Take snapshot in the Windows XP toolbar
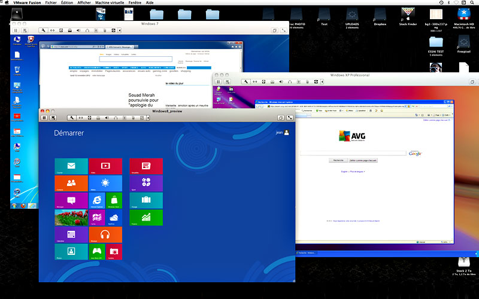Viewport: 479px width, 299px height. [x=227, y=82]
